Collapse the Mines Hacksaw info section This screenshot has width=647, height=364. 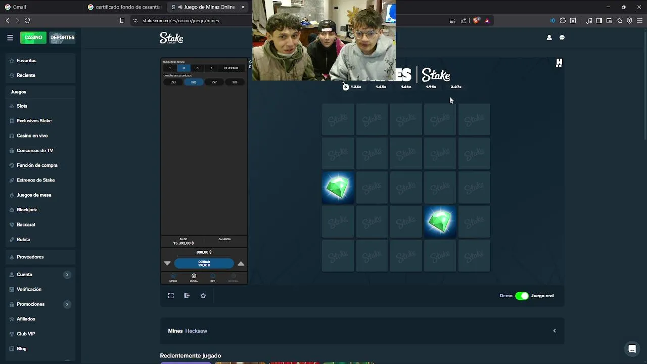point(554,331)
